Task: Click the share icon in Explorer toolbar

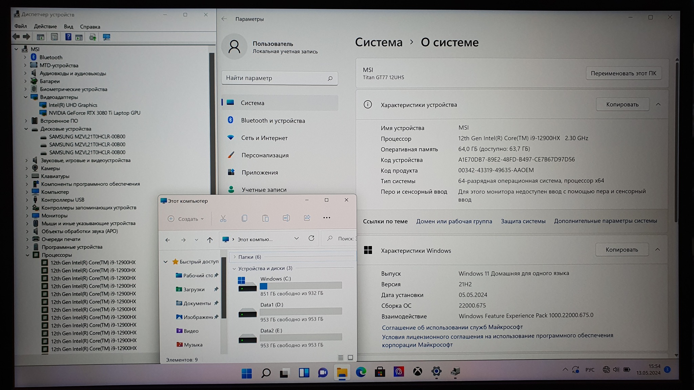Action: tap(307, 218)
